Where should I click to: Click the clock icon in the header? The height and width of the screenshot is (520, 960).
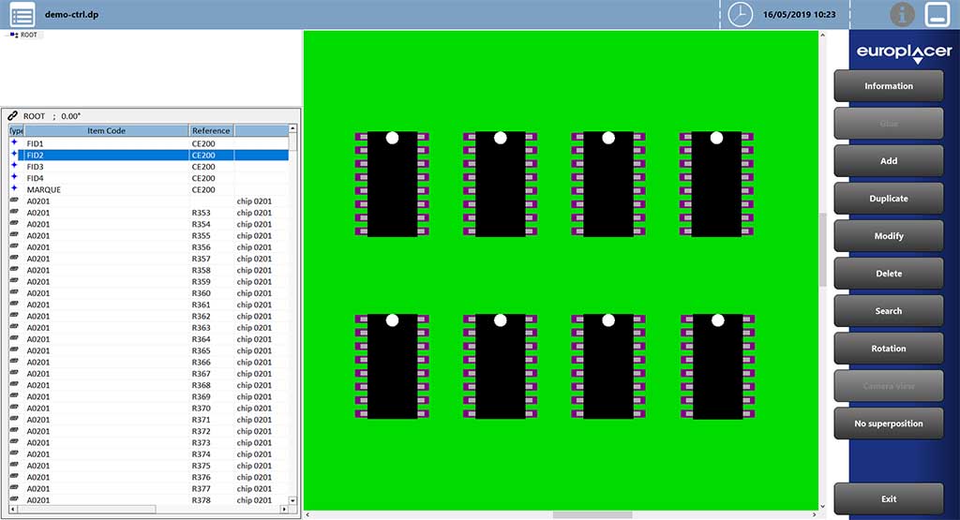741,15
